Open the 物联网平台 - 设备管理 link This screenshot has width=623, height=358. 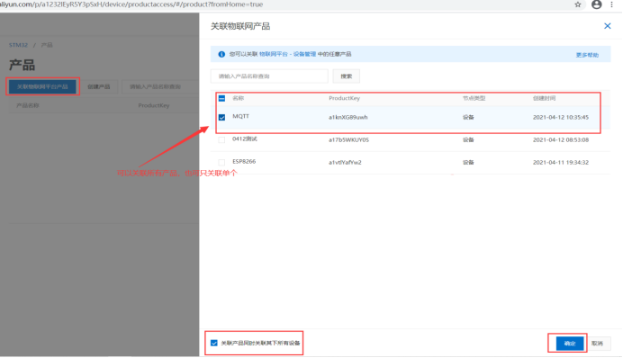[287, 54]
